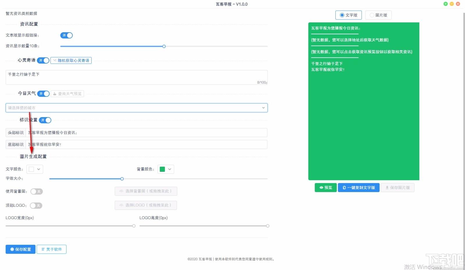Click the copyright footer text
Screen dimensions: 465x270
coord(231,259)
